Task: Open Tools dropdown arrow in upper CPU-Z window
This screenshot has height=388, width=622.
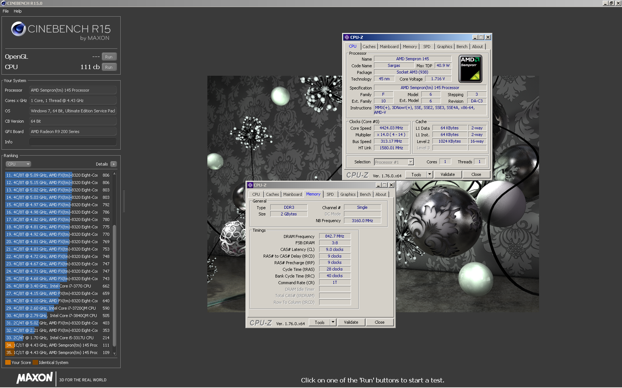Action: tap(429, 174)
